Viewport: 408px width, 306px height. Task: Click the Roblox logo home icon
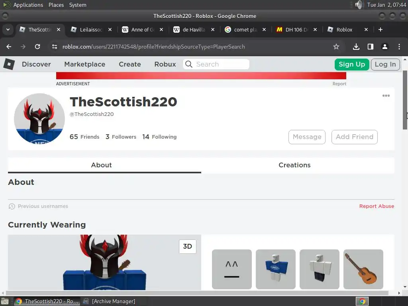pyautogui.click(x=9, y=64)
